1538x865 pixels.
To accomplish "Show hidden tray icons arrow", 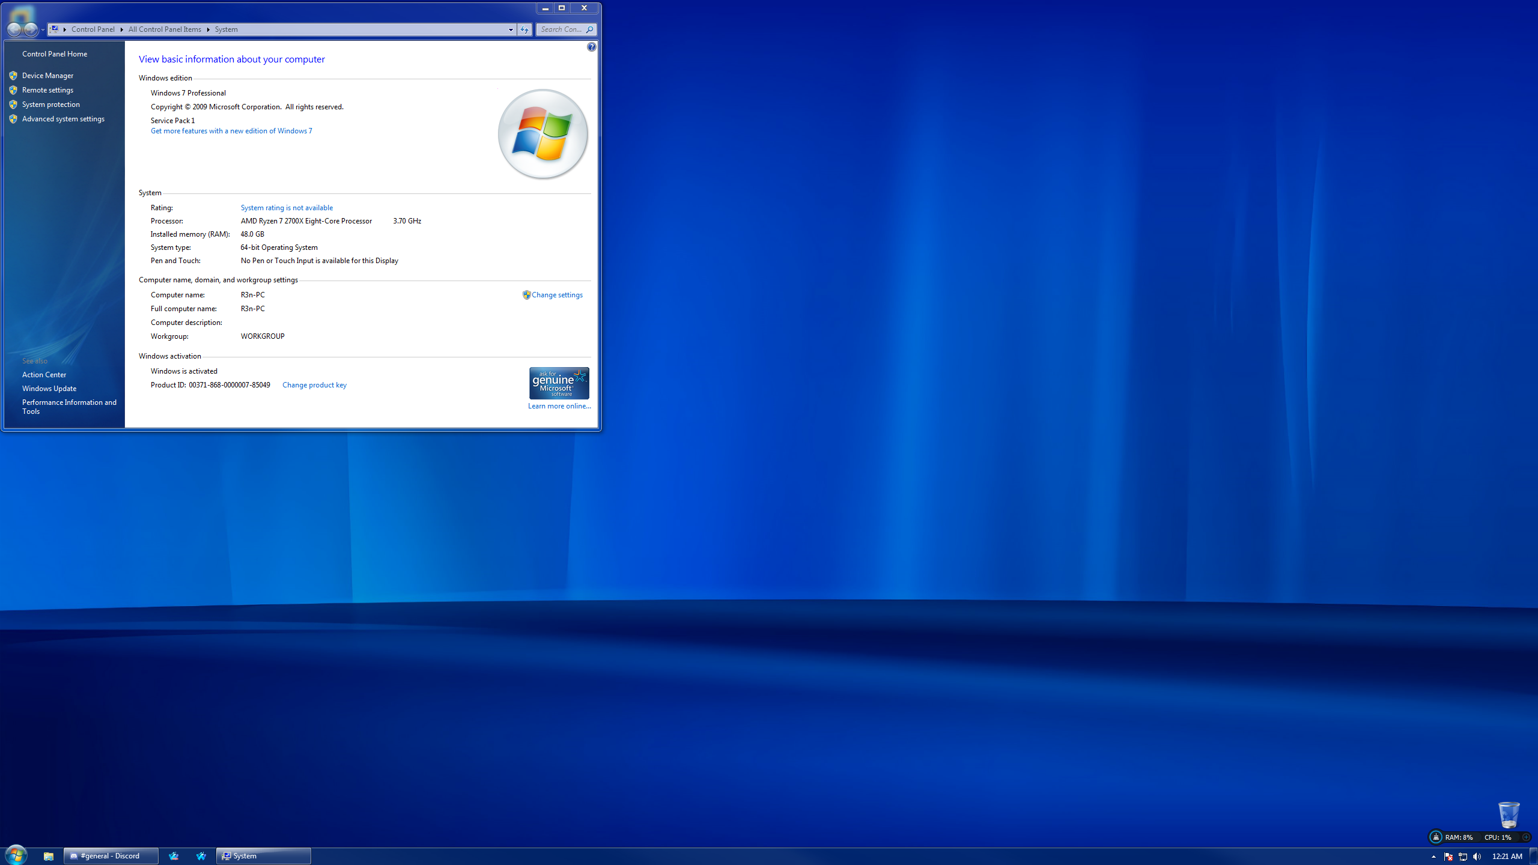I will tap(1433, 857).
